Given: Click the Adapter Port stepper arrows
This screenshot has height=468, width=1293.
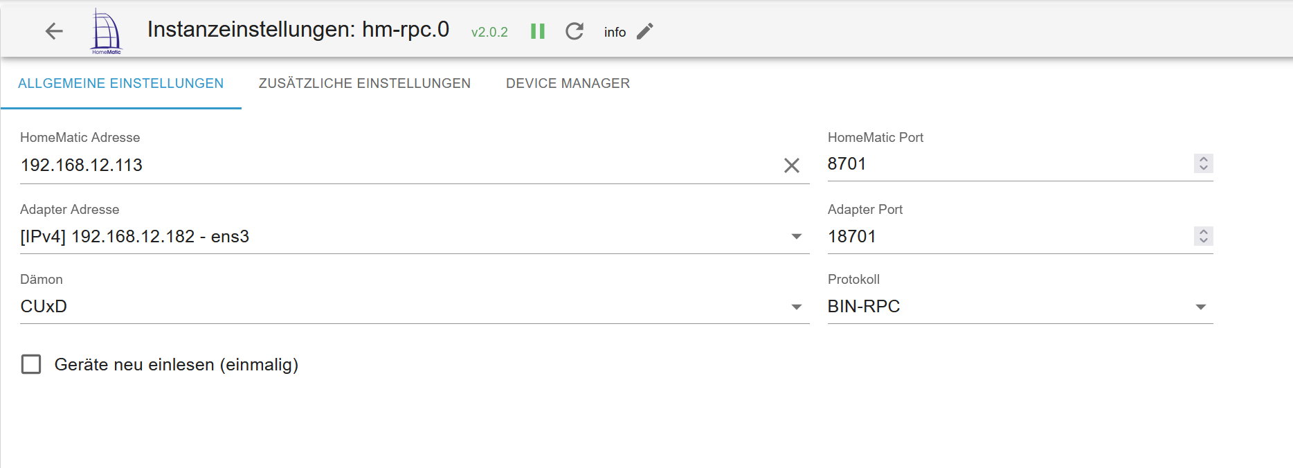Looking at the screenshot, I should coord(1203,236).
